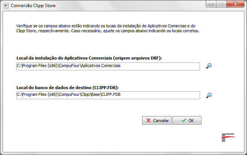247x155 pixels.
Task: Confirm the conversion with OK button
Action: point(187,121)
